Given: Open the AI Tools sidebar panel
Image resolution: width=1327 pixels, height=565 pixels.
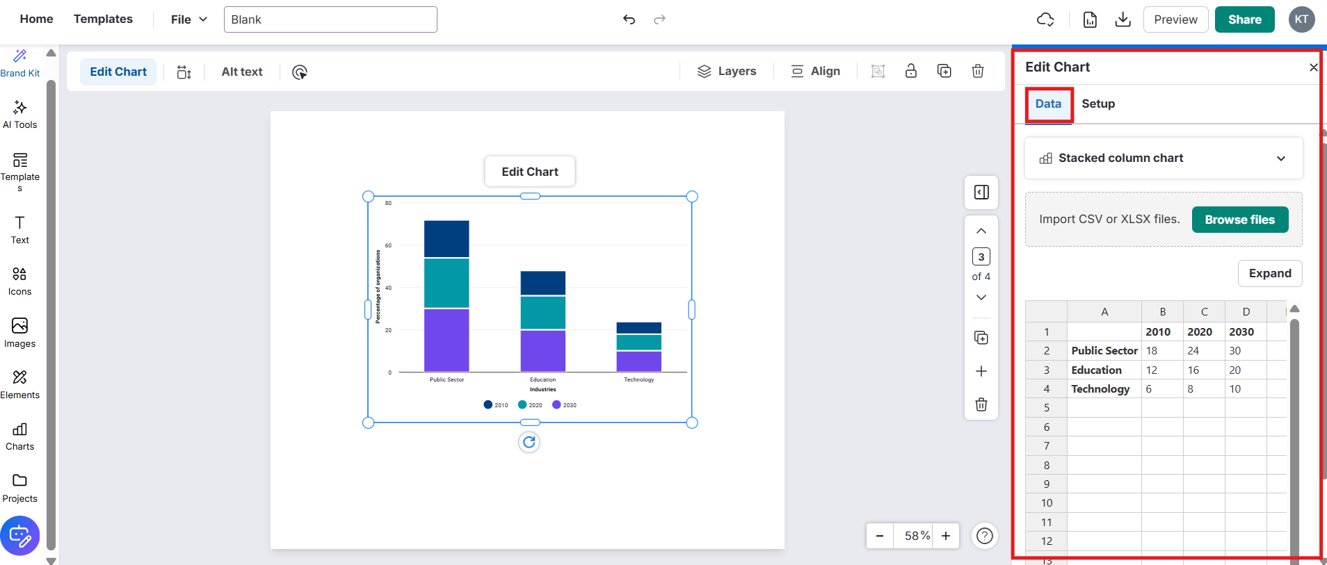Looking at the screenshot, I should pos(20,115).
